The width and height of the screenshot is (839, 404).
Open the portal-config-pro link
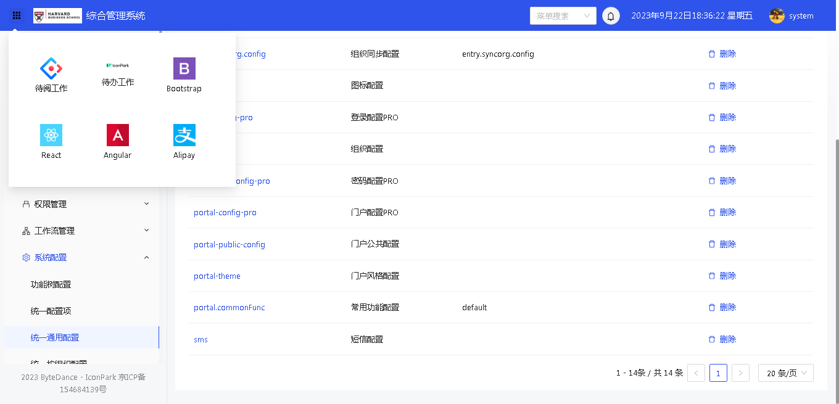(225, 213)
